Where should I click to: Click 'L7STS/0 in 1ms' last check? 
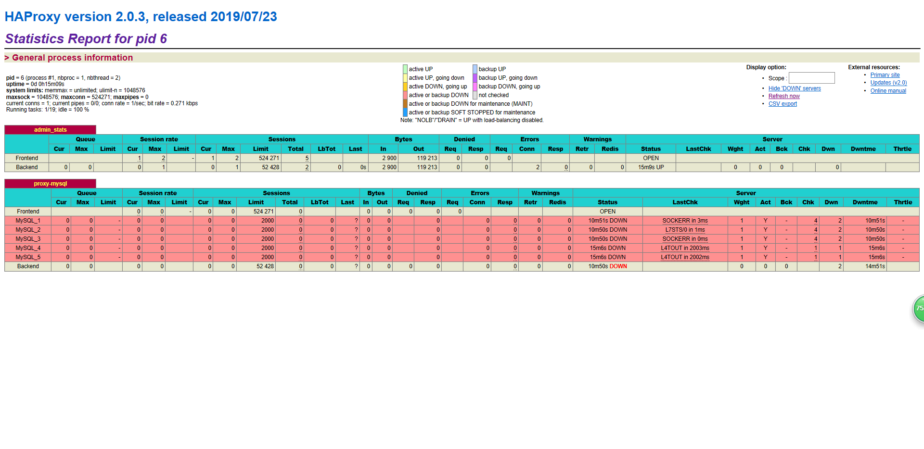tap(685, 230)
